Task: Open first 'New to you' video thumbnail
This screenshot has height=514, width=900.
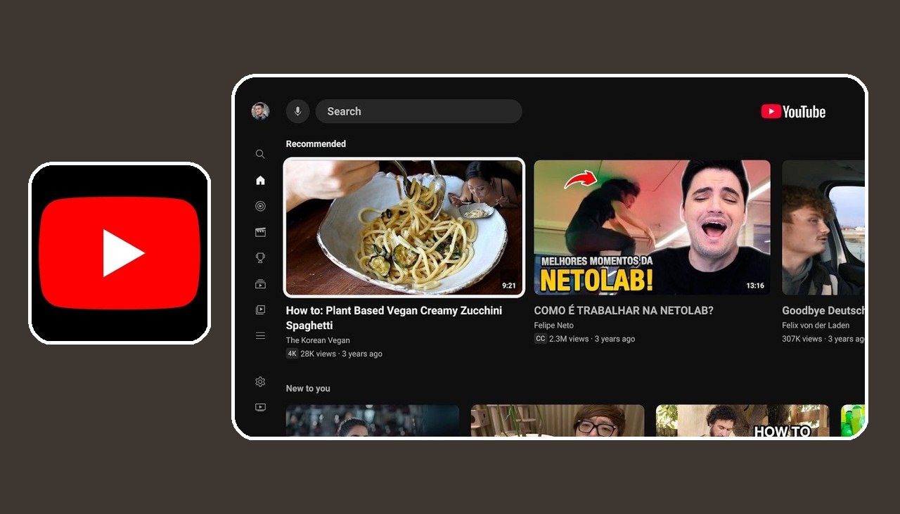Action: tap(373, 420)
